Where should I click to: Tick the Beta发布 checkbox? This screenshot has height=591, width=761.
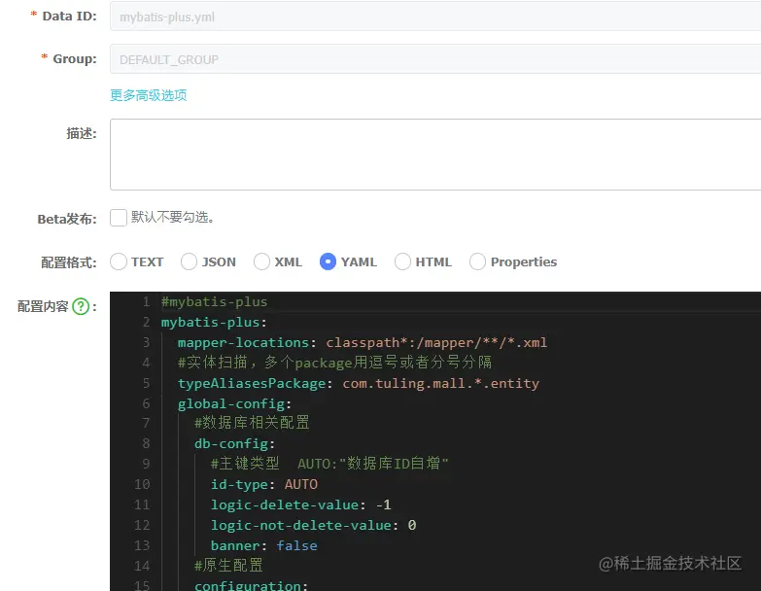(118, 218)
